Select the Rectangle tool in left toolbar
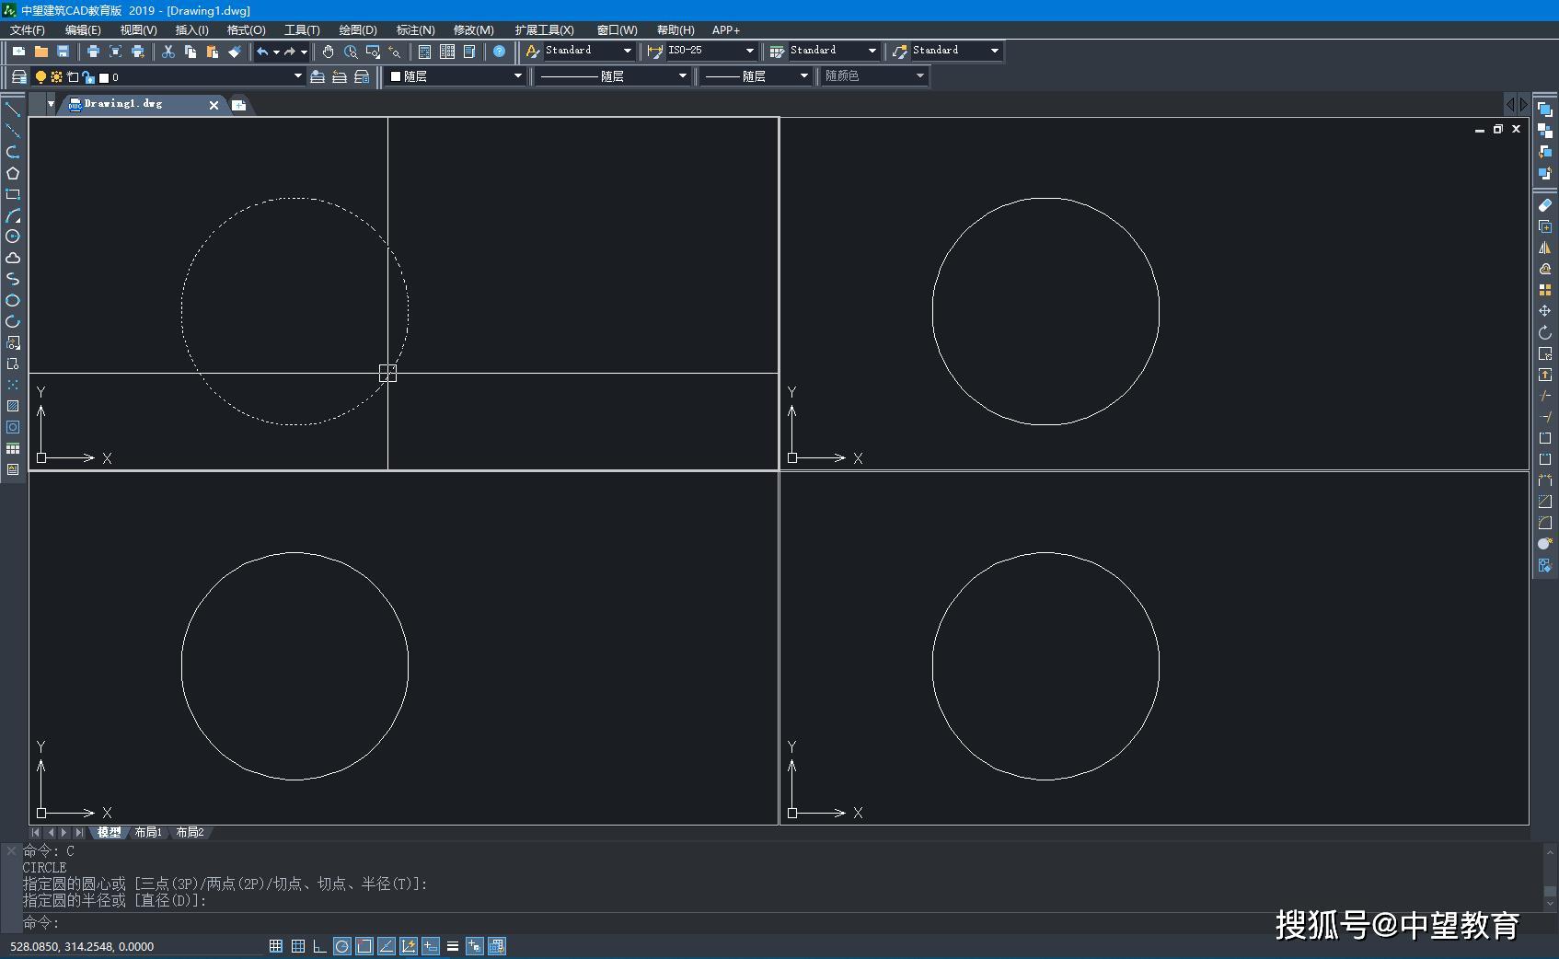1559x959 pixels. pos(13,194)
